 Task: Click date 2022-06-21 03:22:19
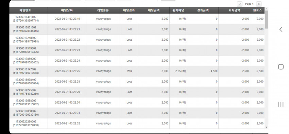tap(67, 19)
